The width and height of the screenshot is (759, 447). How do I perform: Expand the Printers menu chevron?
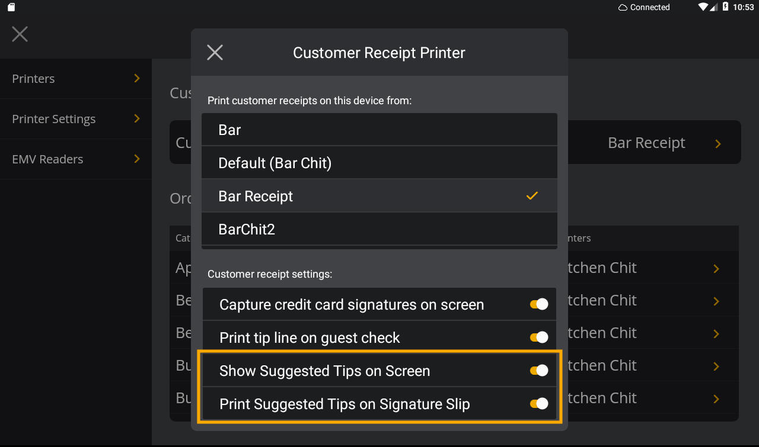(x=137, y=78)
